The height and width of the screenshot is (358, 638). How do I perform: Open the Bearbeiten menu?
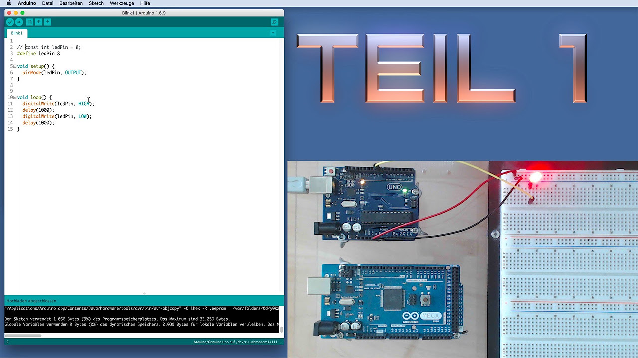[x=71, y=3]
